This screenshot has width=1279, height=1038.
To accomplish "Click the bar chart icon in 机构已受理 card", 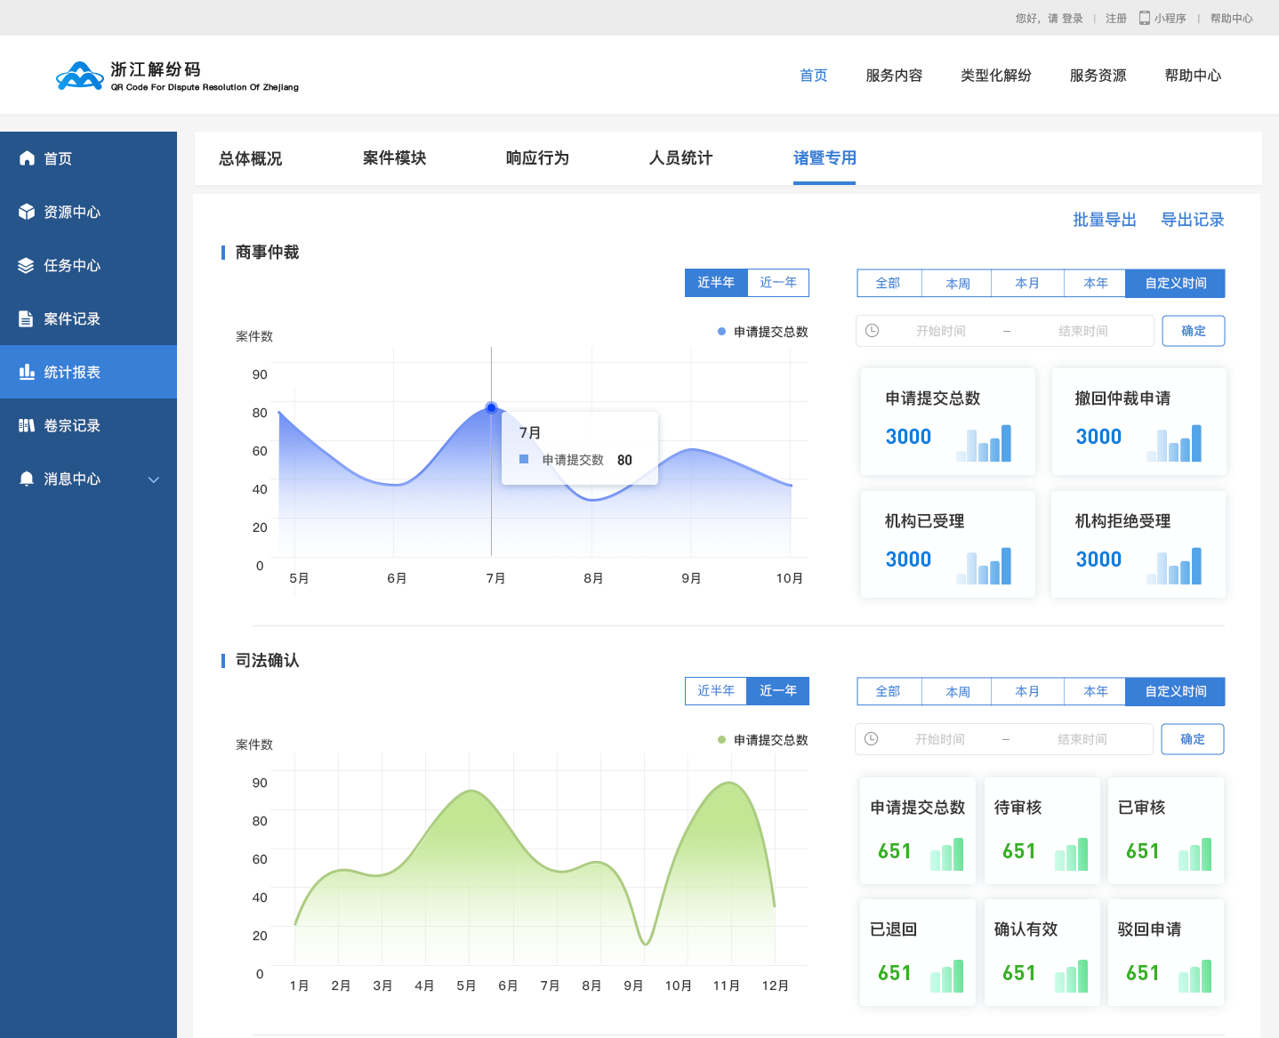I will point(984,566).
